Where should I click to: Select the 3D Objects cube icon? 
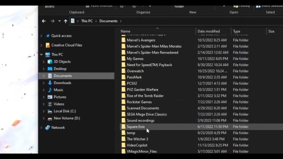point(50,62)
